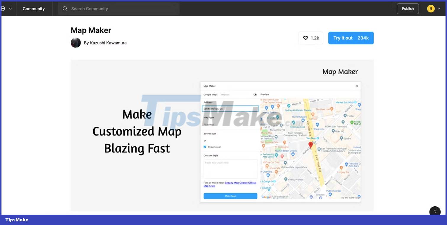Click the heart icon to like Map Maker
The width and height of the screenshot is (447, 225).
tap(305, 38)
